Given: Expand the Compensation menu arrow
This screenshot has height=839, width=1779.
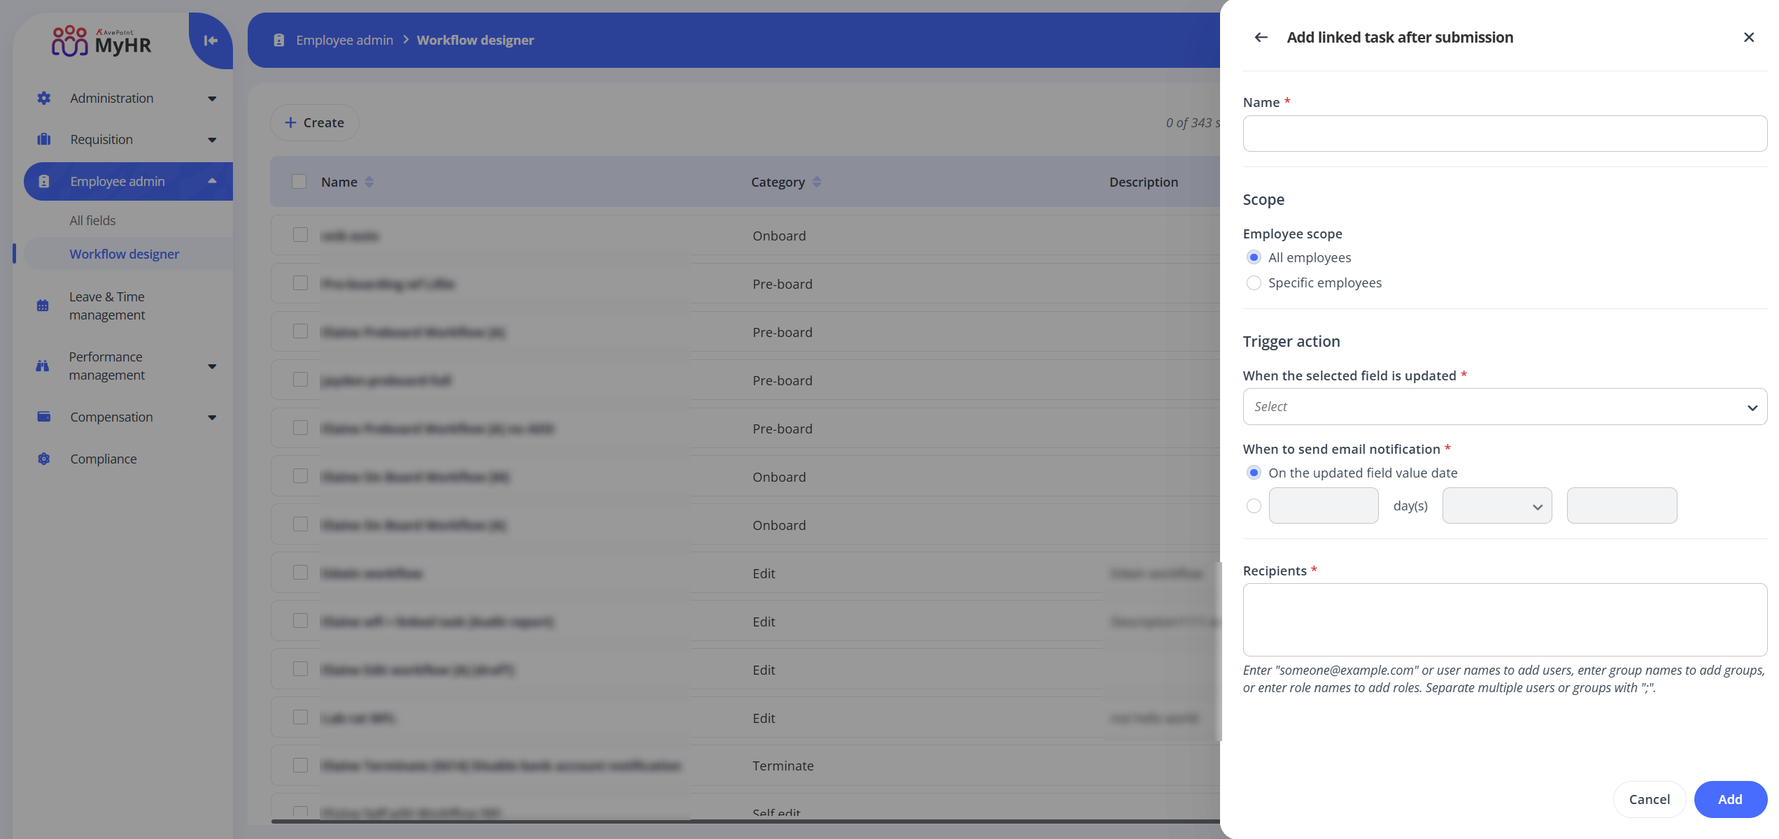Looking at the screenshot, I should tap(212, 417).
